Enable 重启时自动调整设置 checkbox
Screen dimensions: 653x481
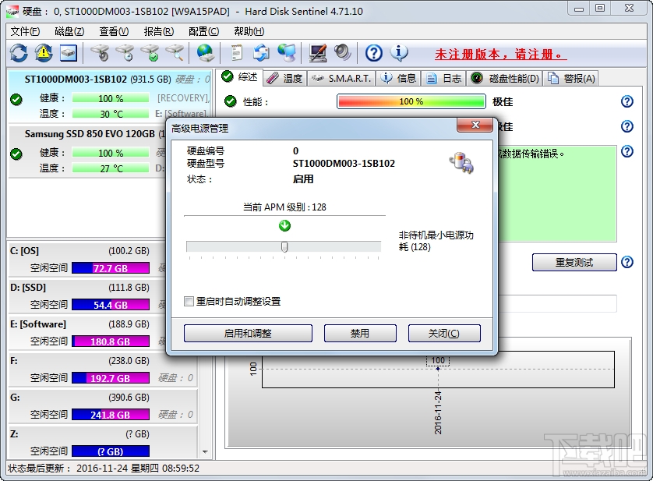(189, 301)
